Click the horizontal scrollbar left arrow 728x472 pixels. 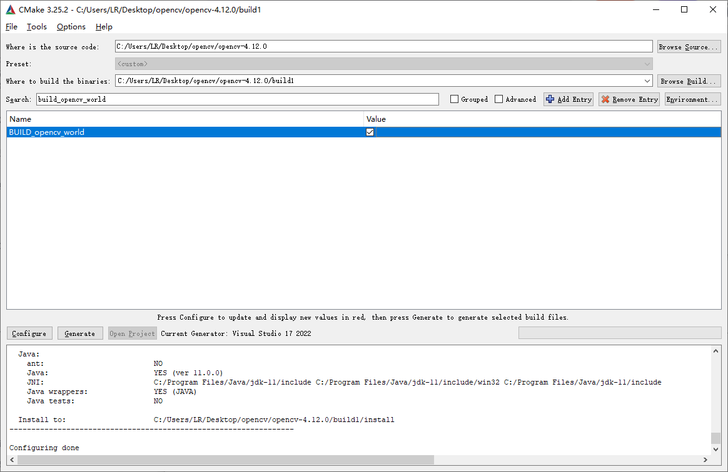[11, 460]
